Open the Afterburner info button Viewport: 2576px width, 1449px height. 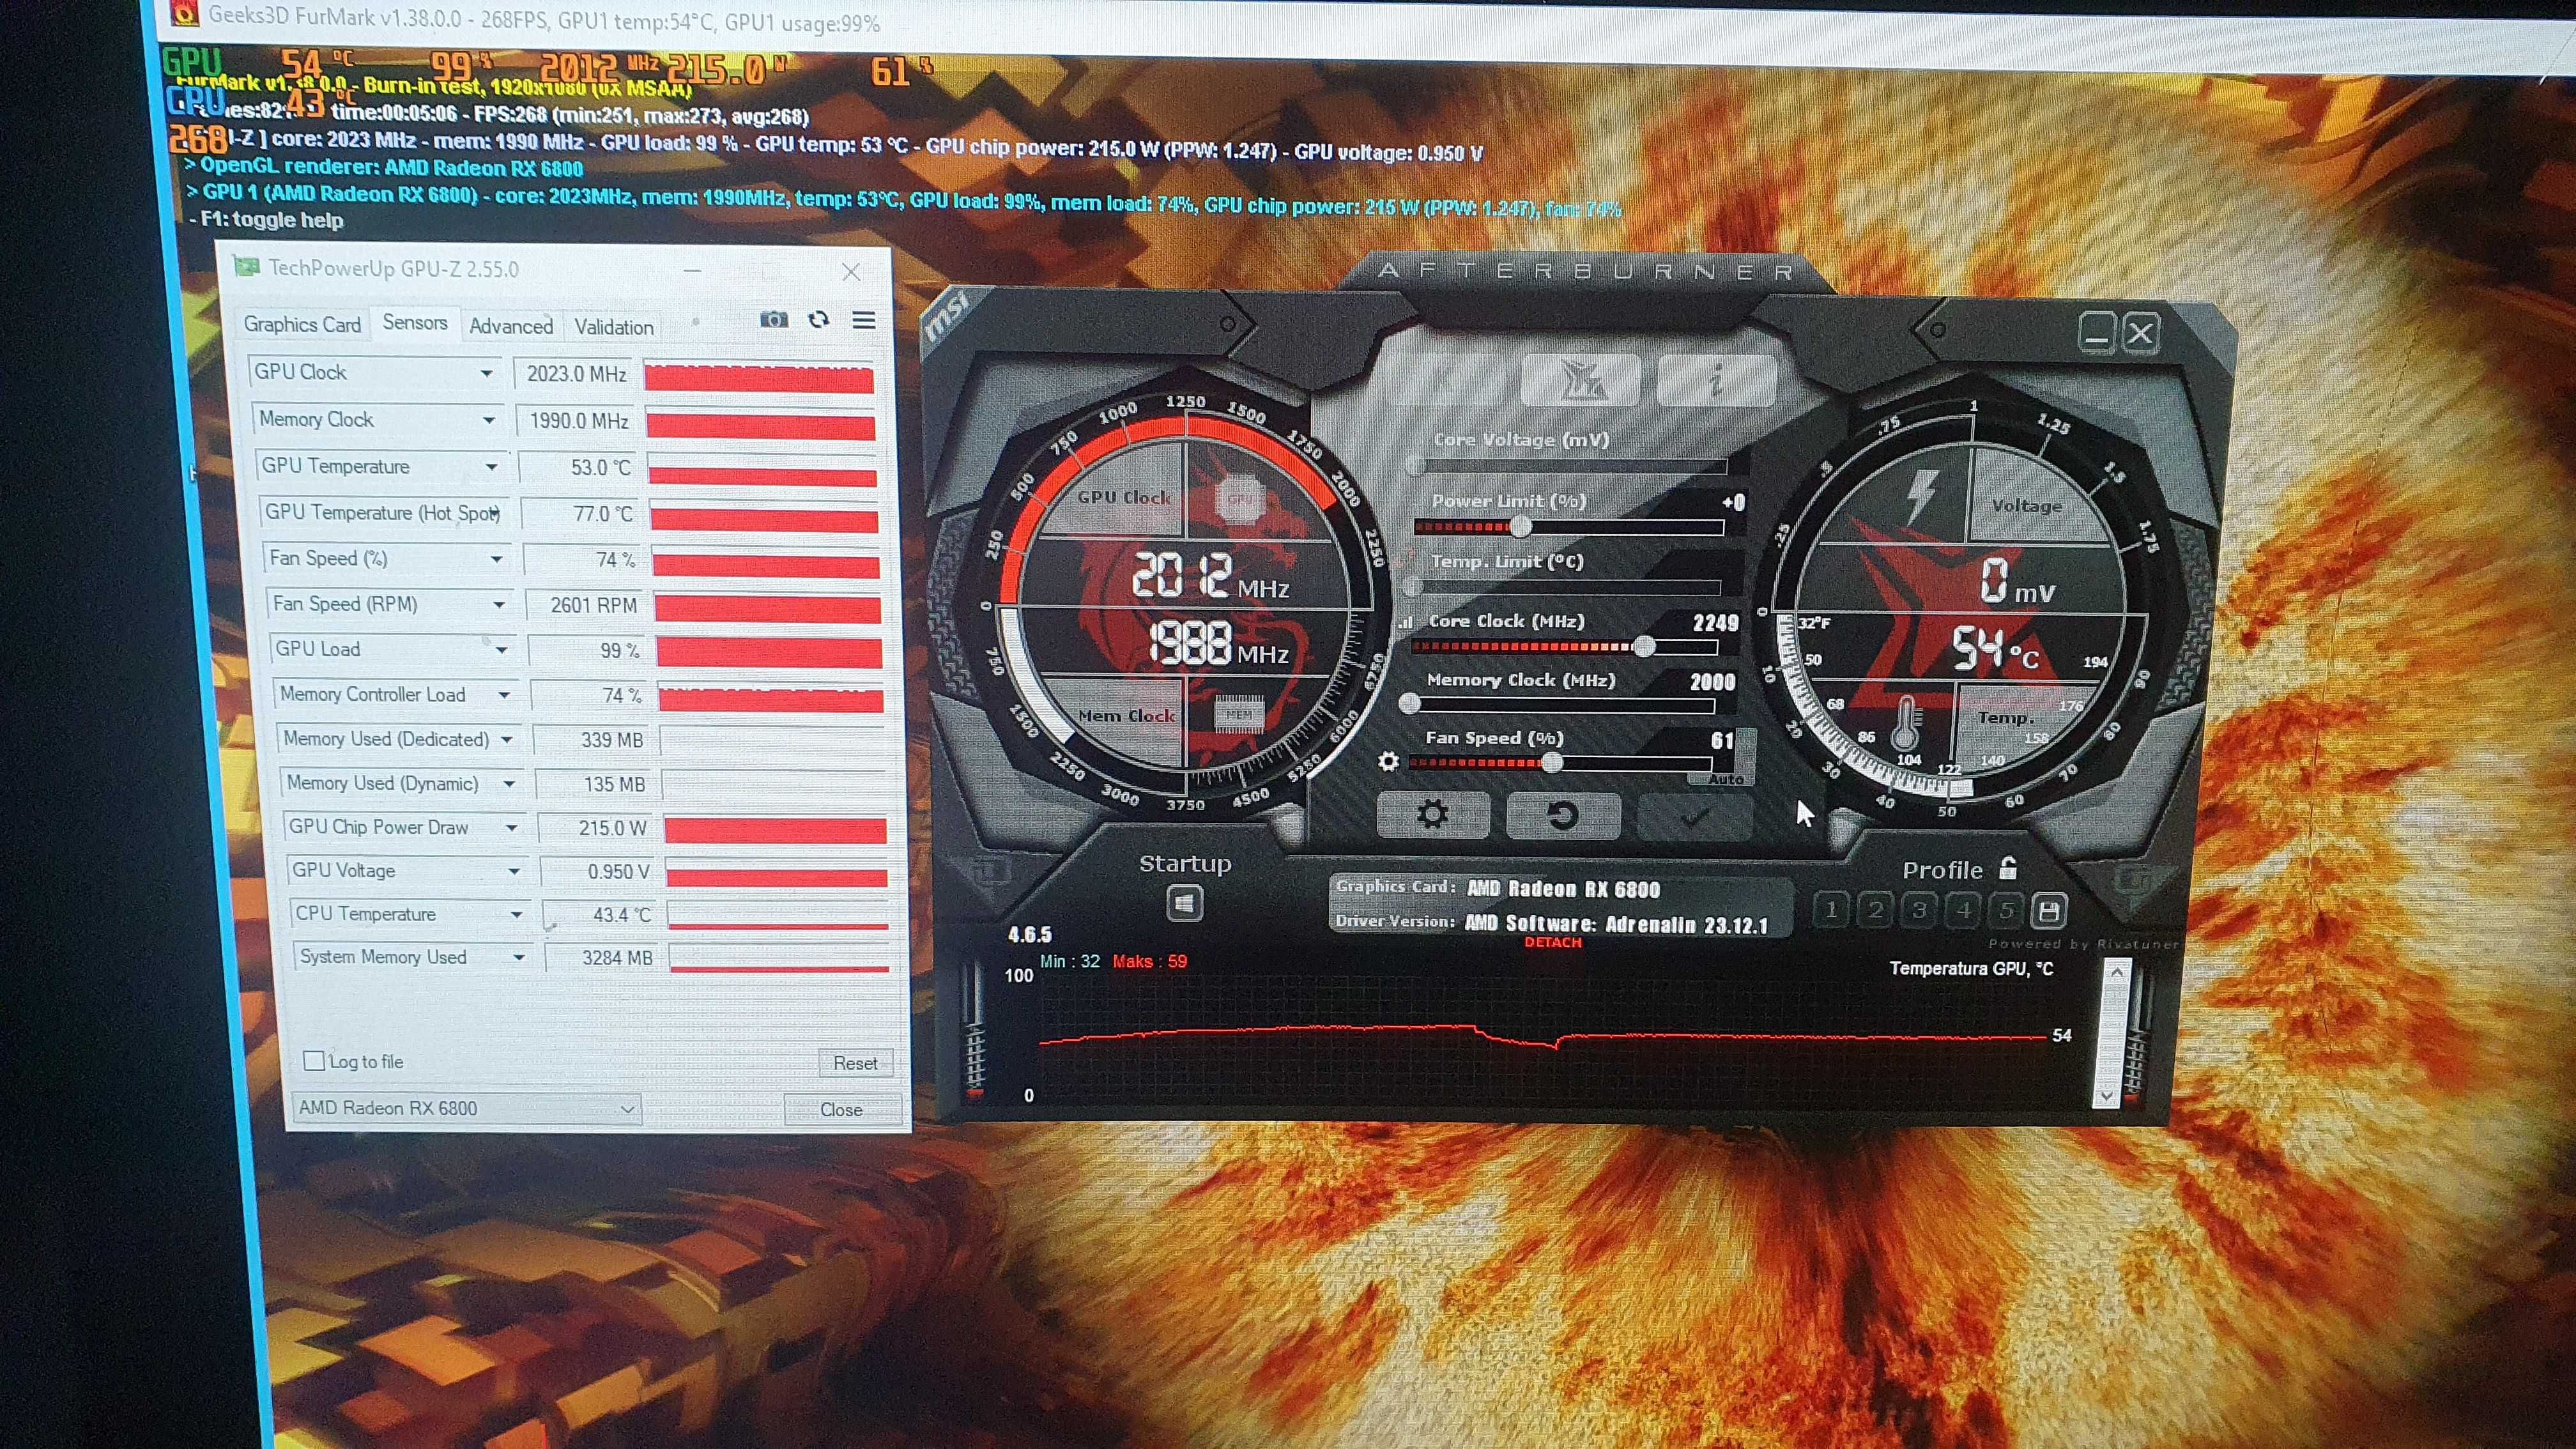[1716, 380]
